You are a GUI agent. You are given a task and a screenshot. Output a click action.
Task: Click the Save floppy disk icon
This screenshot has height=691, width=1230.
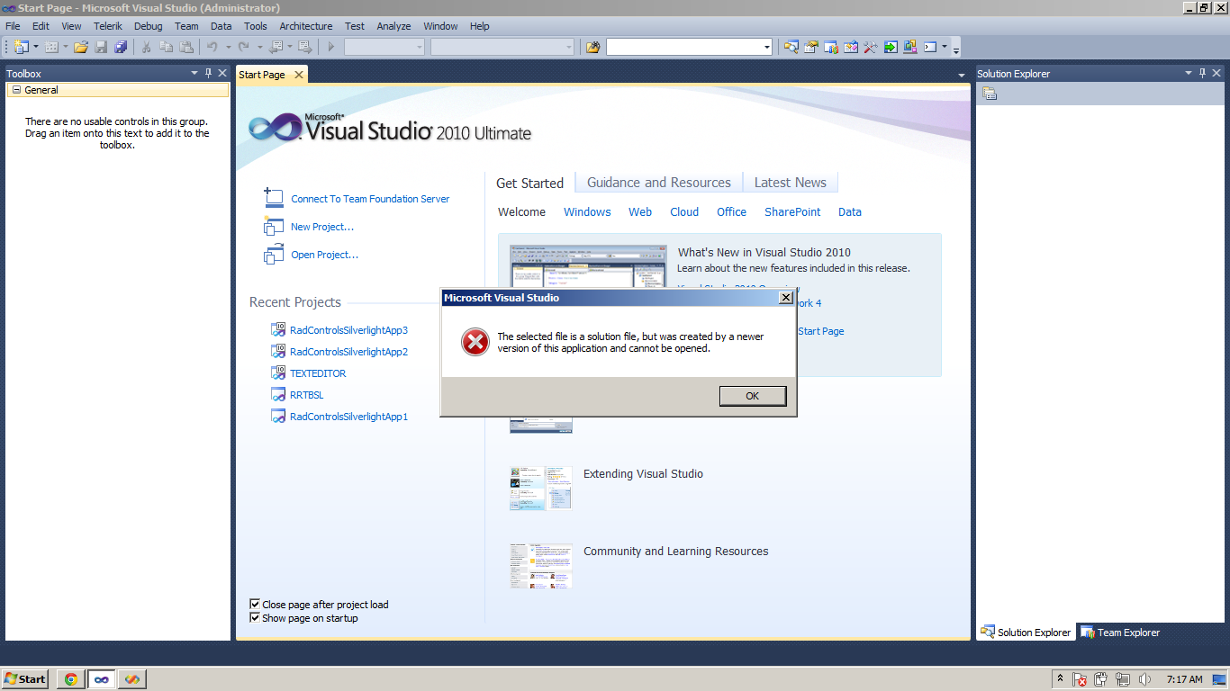[101, 47]
